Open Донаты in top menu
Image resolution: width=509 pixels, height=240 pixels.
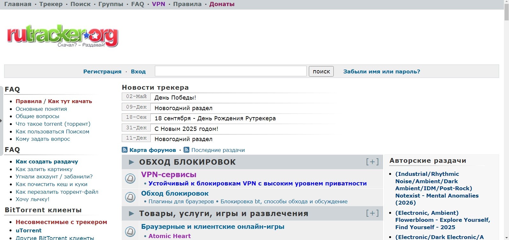222,4
